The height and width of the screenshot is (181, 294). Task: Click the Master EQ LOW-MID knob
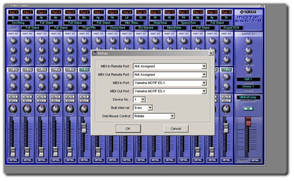(248, 60)
